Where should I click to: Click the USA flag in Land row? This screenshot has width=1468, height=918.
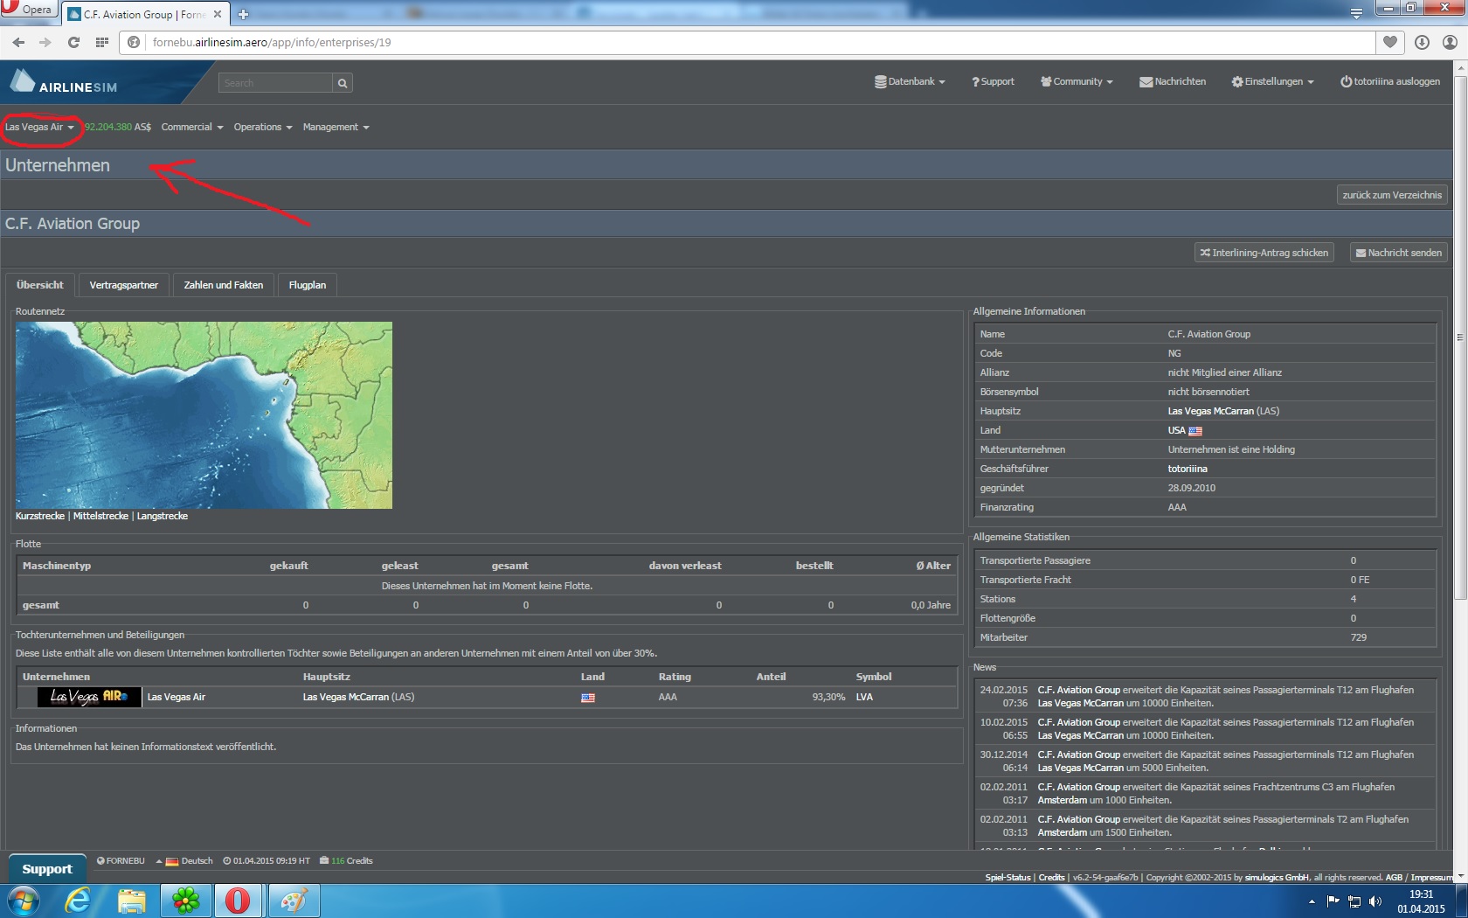[1195, 431]
